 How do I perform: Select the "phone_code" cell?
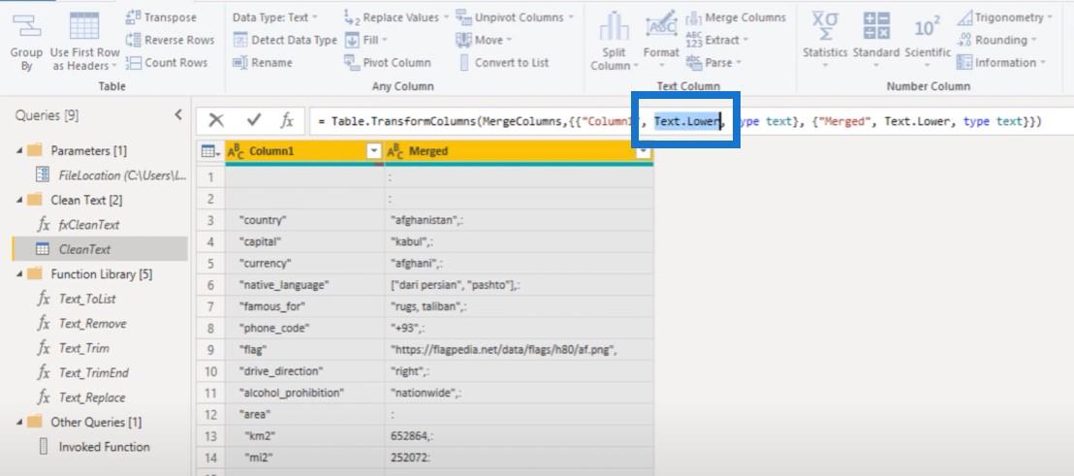click(304, 329)
